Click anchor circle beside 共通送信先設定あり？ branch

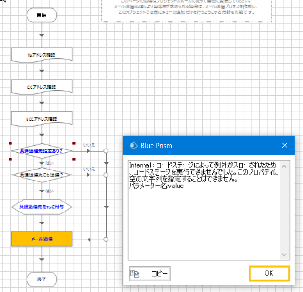pyautogui.click(x=106, y=151)
